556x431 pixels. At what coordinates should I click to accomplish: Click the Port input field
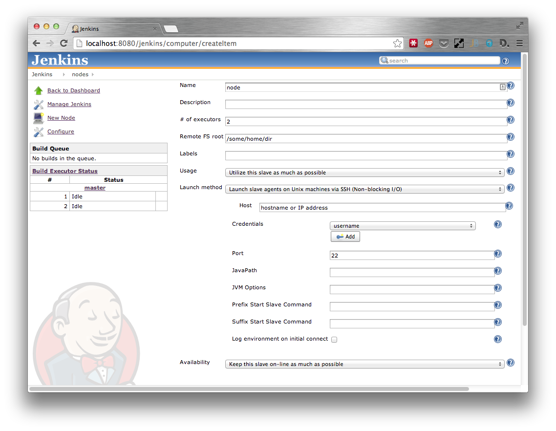[x=412, y=256]
